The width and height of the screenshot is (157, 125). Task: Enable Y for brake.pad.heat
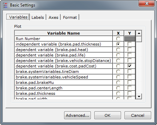coord(130,49)
